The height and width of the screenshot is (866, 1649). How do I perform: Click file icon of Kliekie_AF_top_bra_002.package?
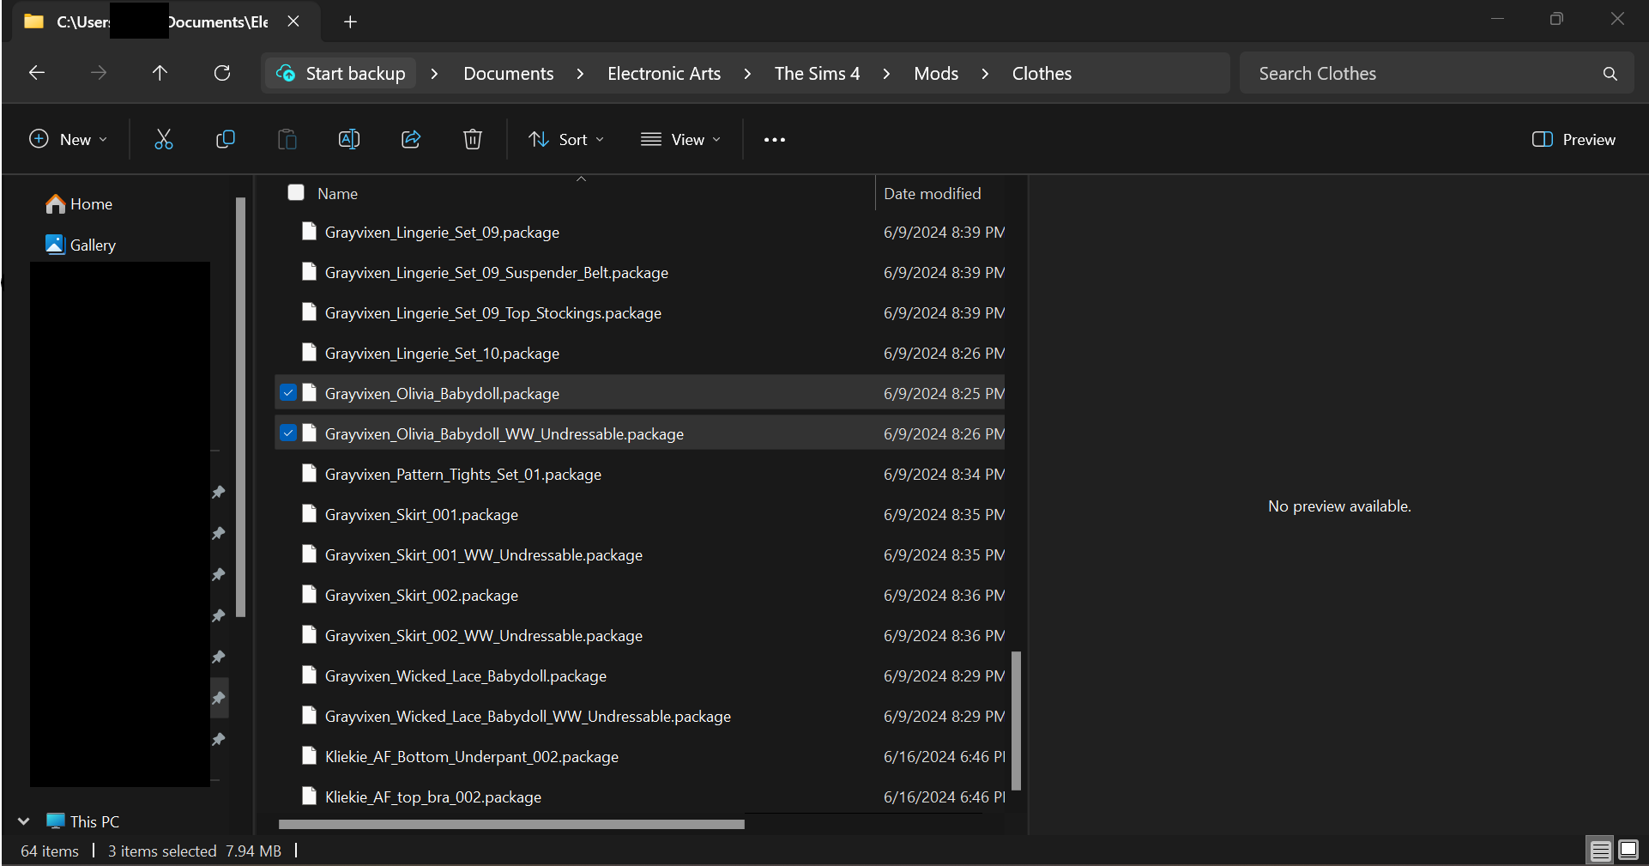tap(309, 796)
